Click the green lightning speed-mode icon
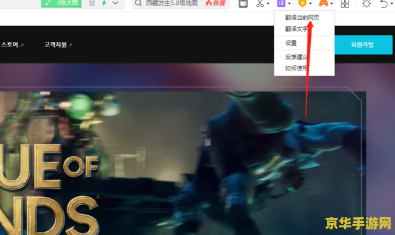The width and height of the screenshot is (395, 235). [x=104, y=3]
